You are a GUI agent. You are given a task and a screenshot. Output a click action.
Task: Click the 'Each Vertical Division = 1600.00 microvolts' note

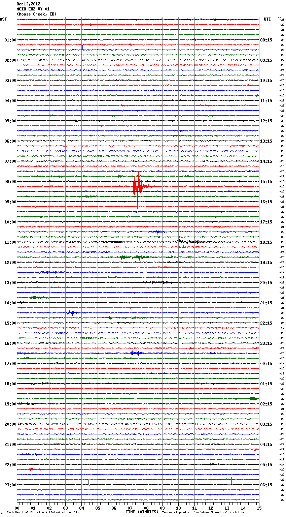click(x=43, y=512)
